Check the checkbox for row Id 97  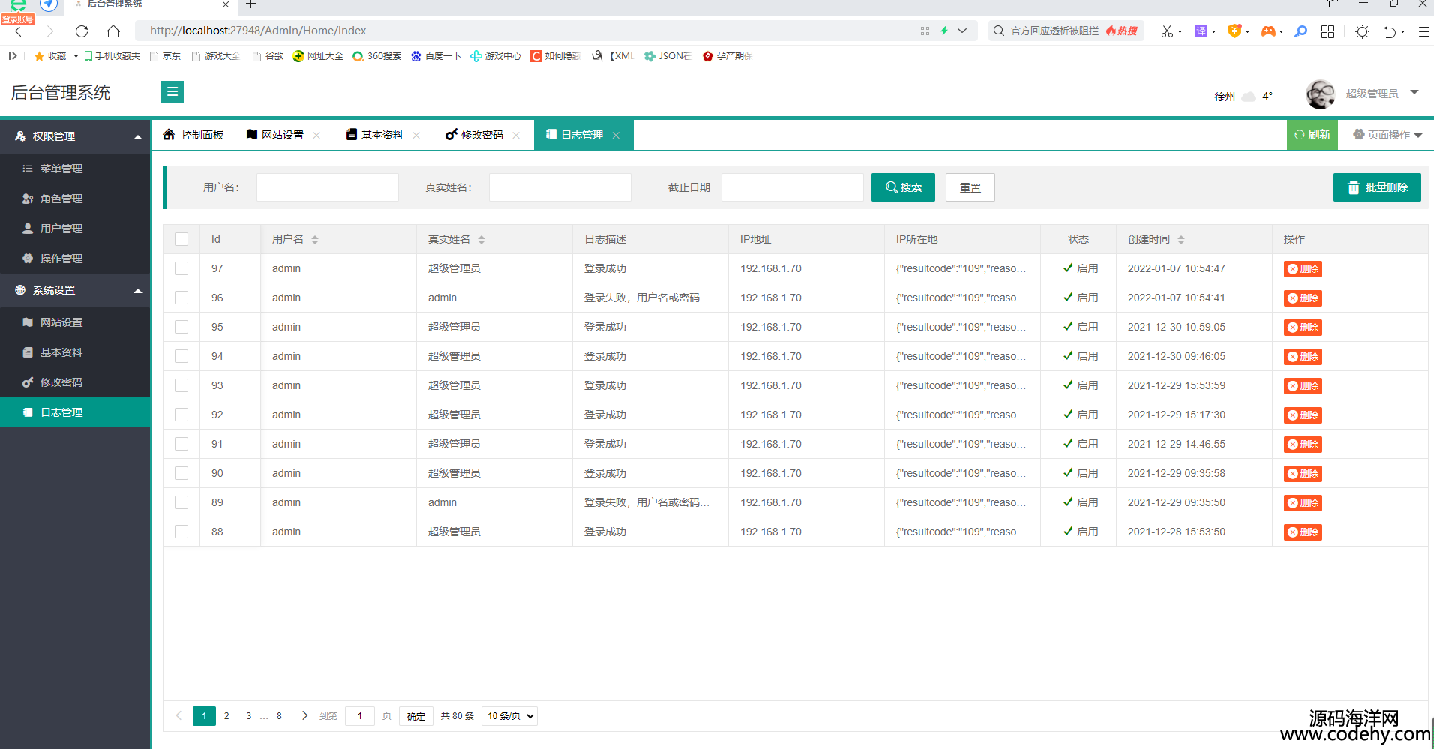point(181,268)
